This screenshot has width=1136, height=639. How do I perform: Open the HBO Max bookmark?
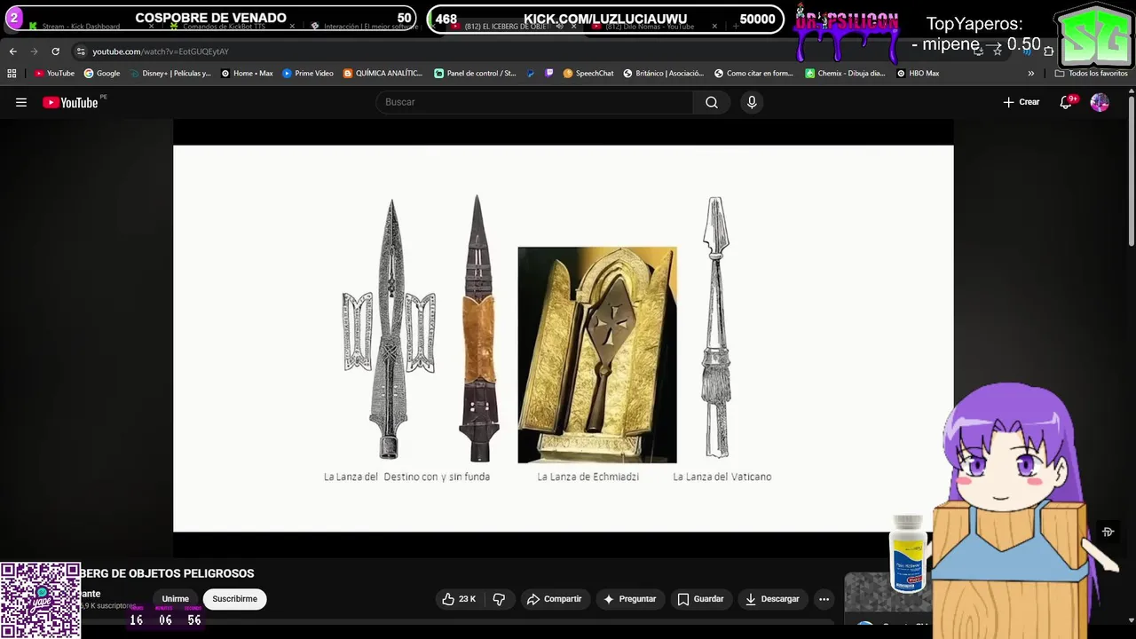[918, 73]
